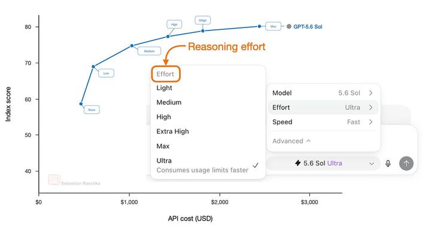431x242 pixels.
Task: Click the Ultra option with usage warning
Action: coord(208,165)
